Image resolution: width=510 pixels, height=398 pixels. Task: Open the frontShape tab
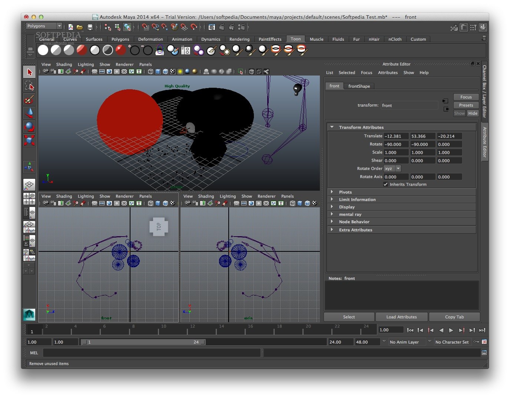(x=359, y=86)
